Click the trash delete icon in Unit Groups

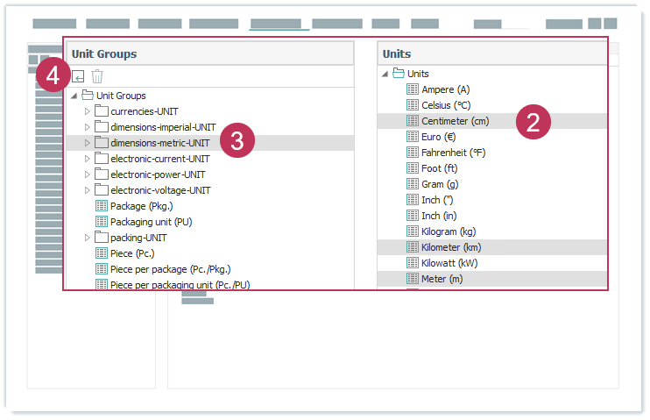click(97, 77)
